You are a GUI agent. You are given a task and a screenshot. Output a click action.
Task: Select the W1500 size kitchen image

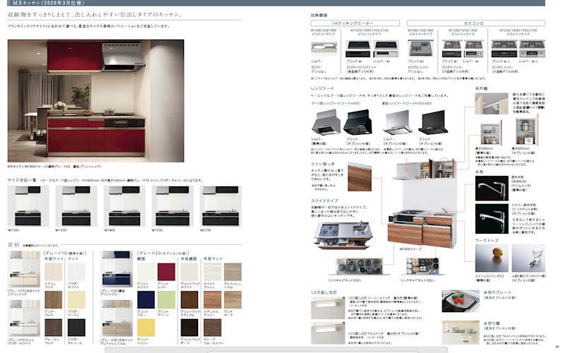tap(28, 206)
